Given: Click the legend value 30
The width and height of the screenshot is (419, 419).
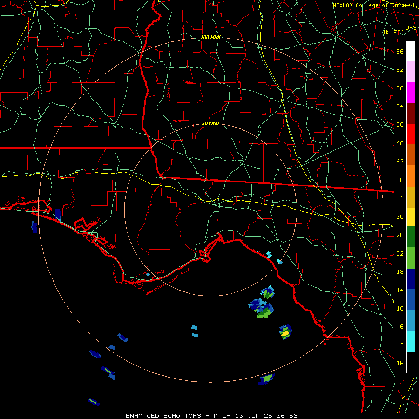Looking at the screenshot, I should (400, 216).
